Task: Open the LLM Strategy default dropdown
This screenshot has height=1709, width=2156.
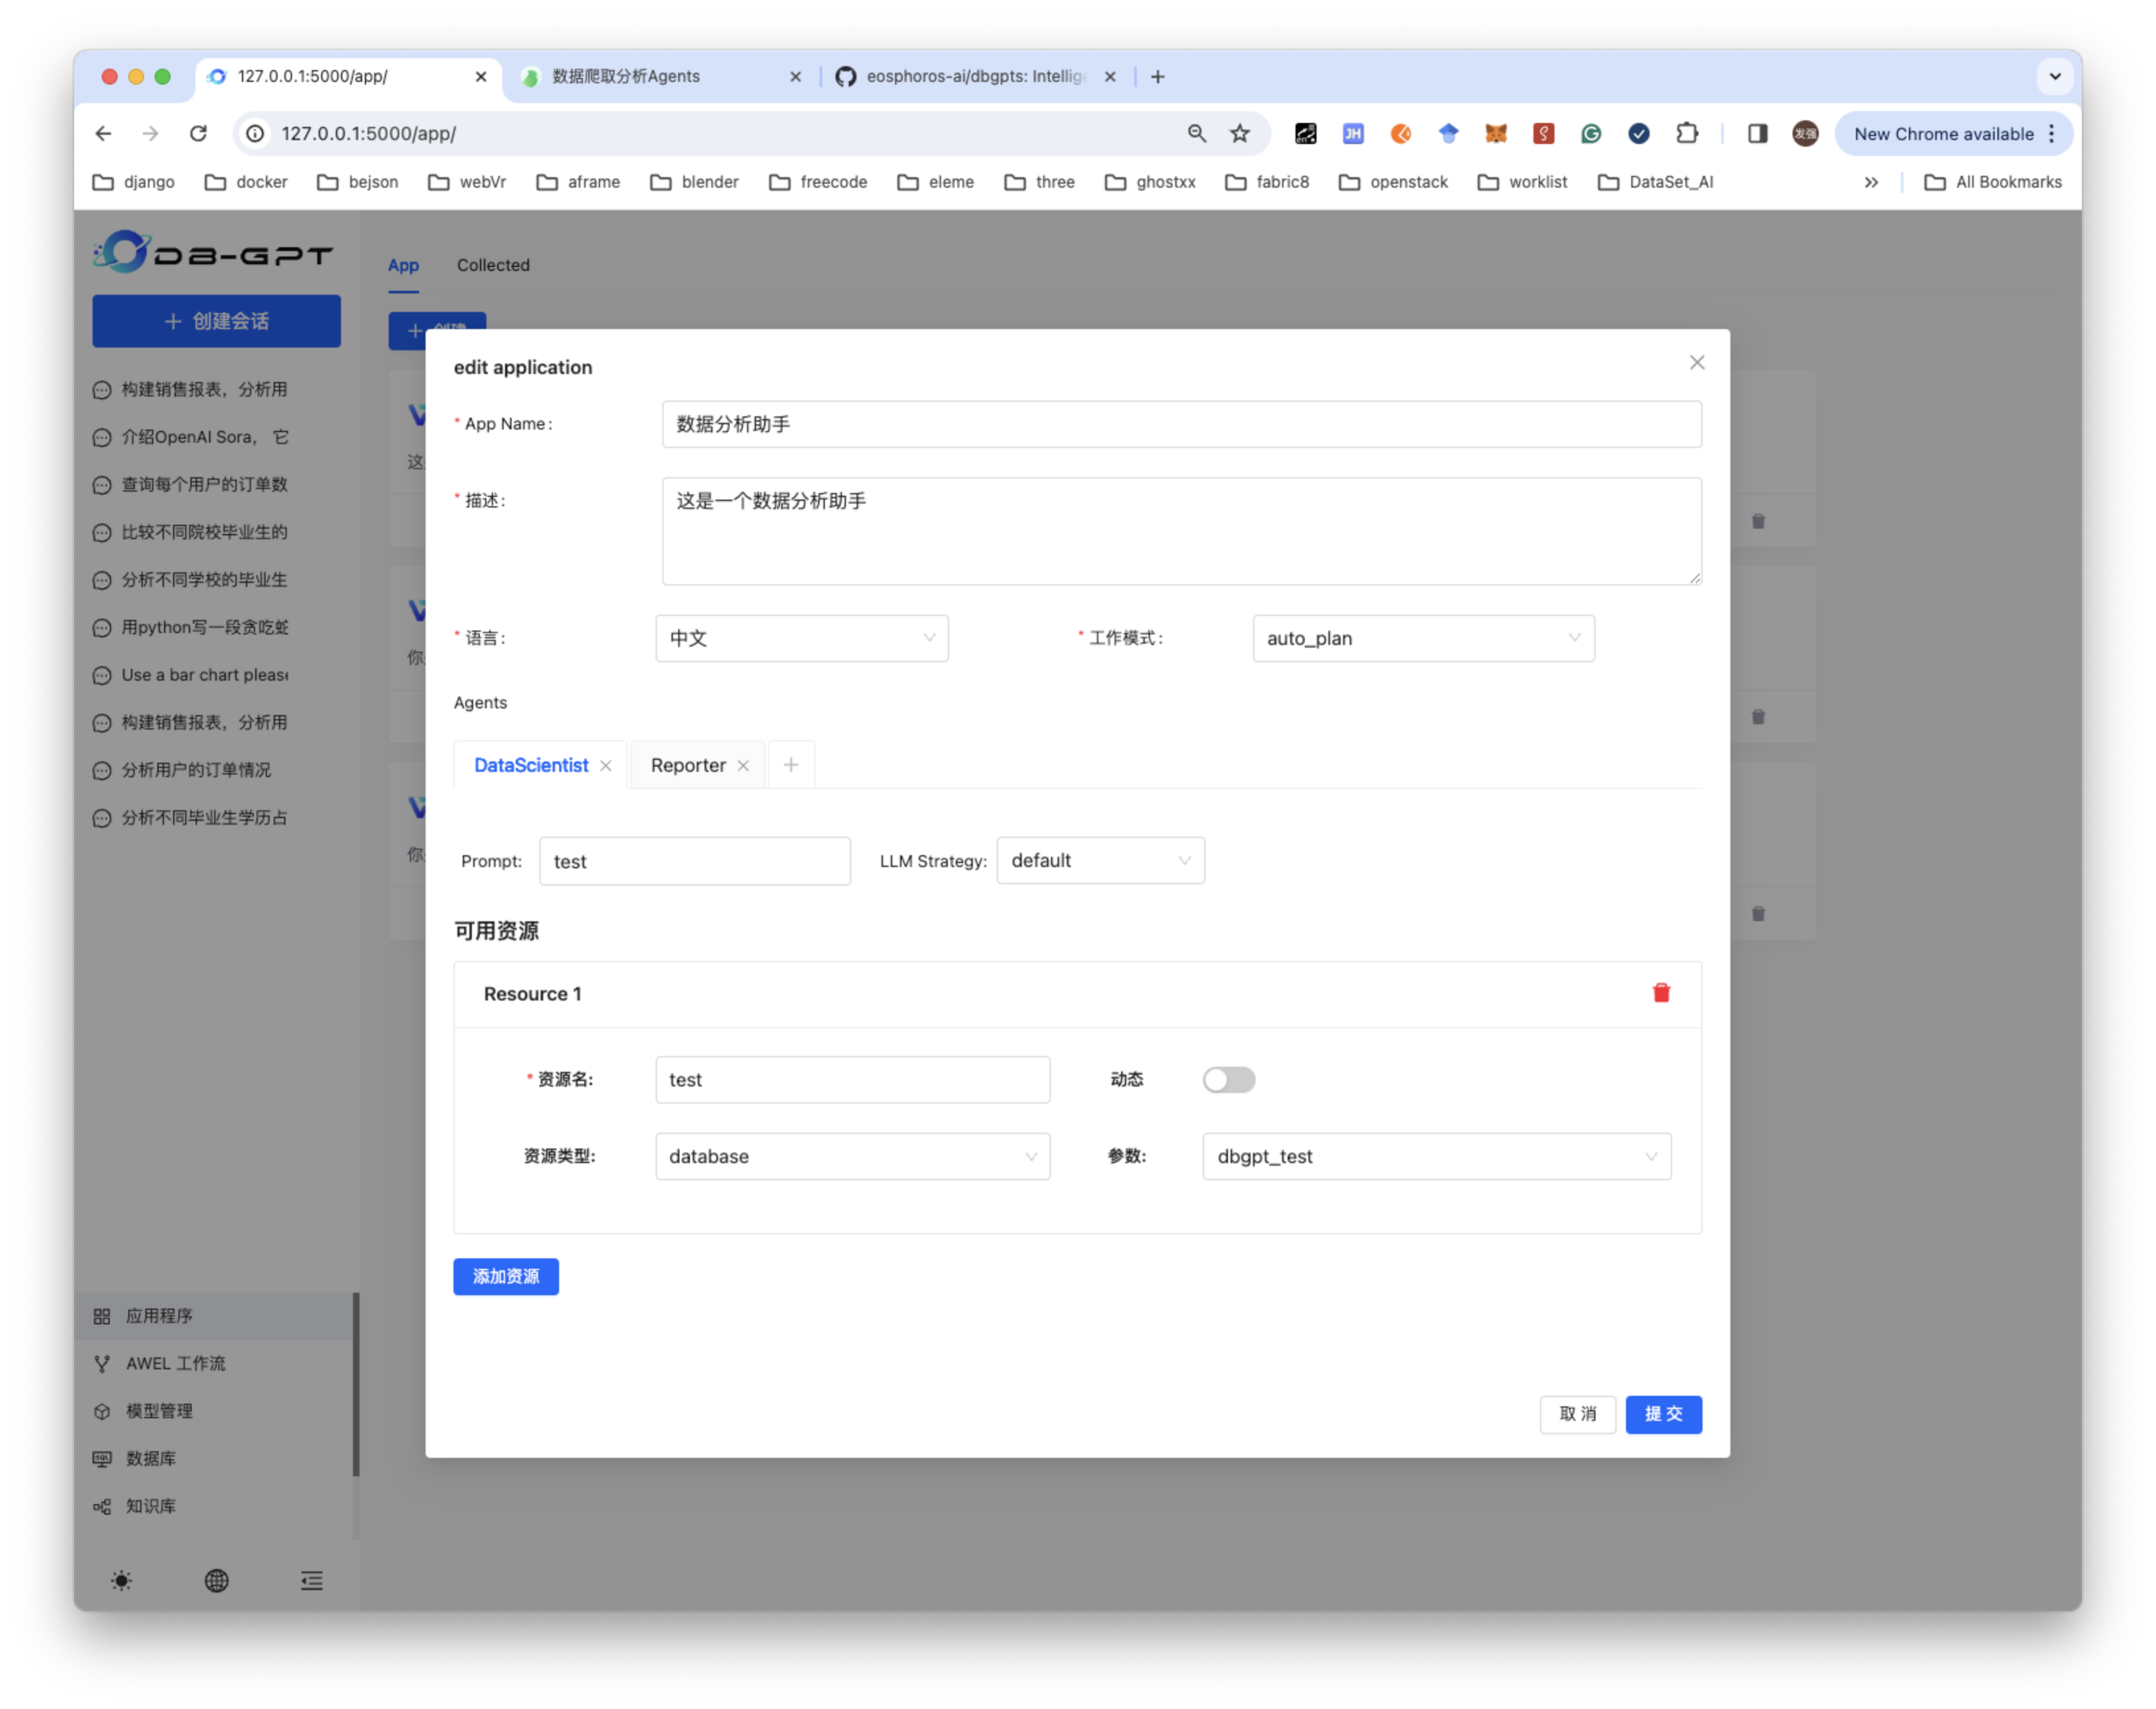Action: (1100, 861)
